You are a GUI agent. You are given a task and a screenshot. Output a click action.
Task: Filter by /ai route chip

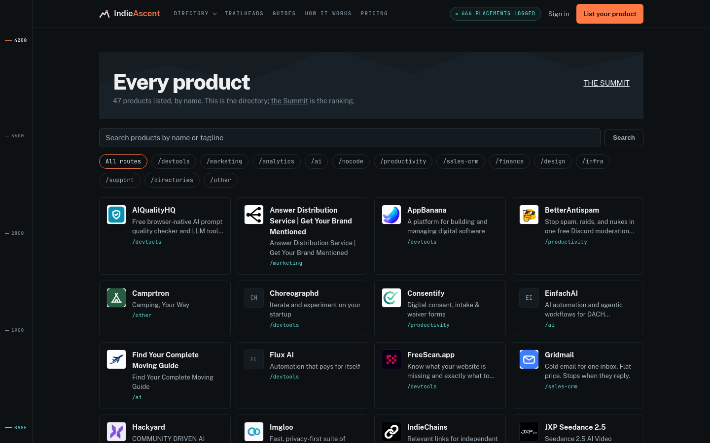316,161
